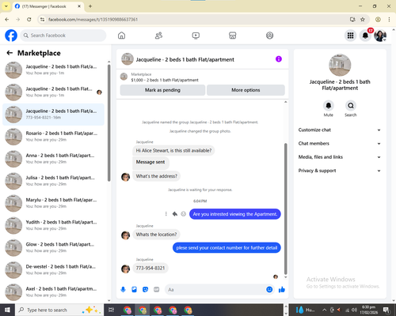Viewport: 396px width, 316px height.
Task: Click Mark as pending button
Action: [x=162, y=90]
